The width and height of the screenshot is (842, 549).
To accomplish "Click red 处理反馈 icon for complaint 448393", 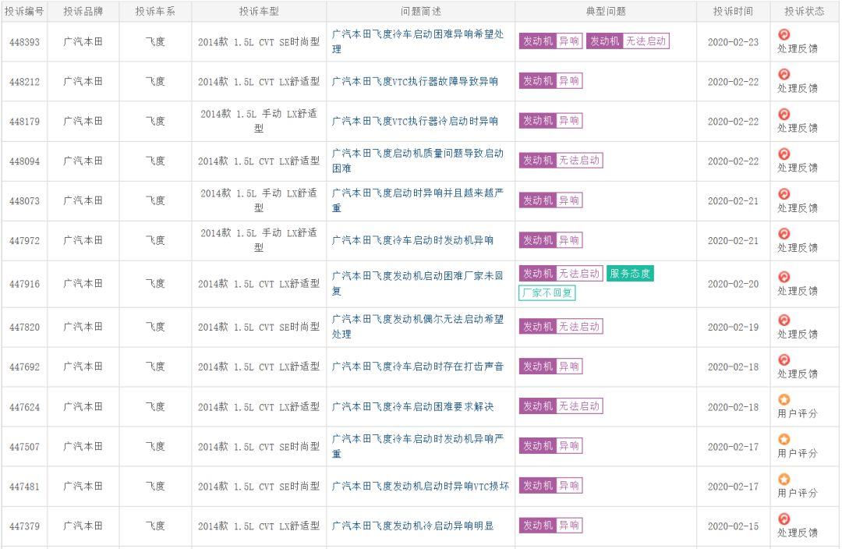I will click(784, 34).
